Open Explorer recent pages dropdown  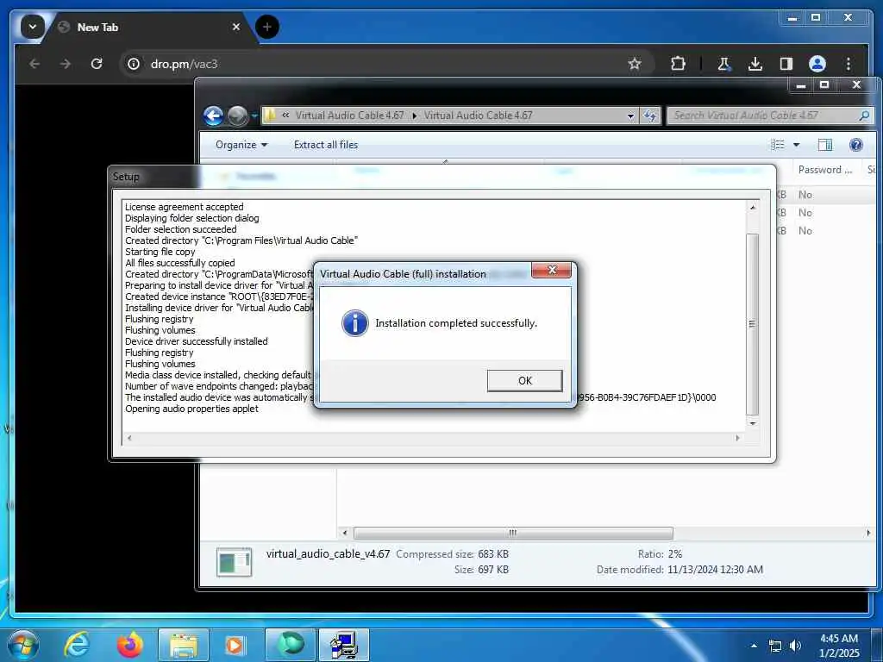click(x=254, y=116)
